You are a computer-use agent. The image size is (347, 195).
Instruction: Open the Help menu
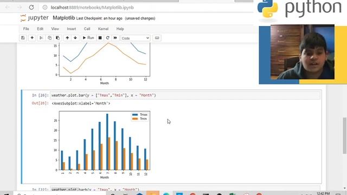(x=120, y=29)
